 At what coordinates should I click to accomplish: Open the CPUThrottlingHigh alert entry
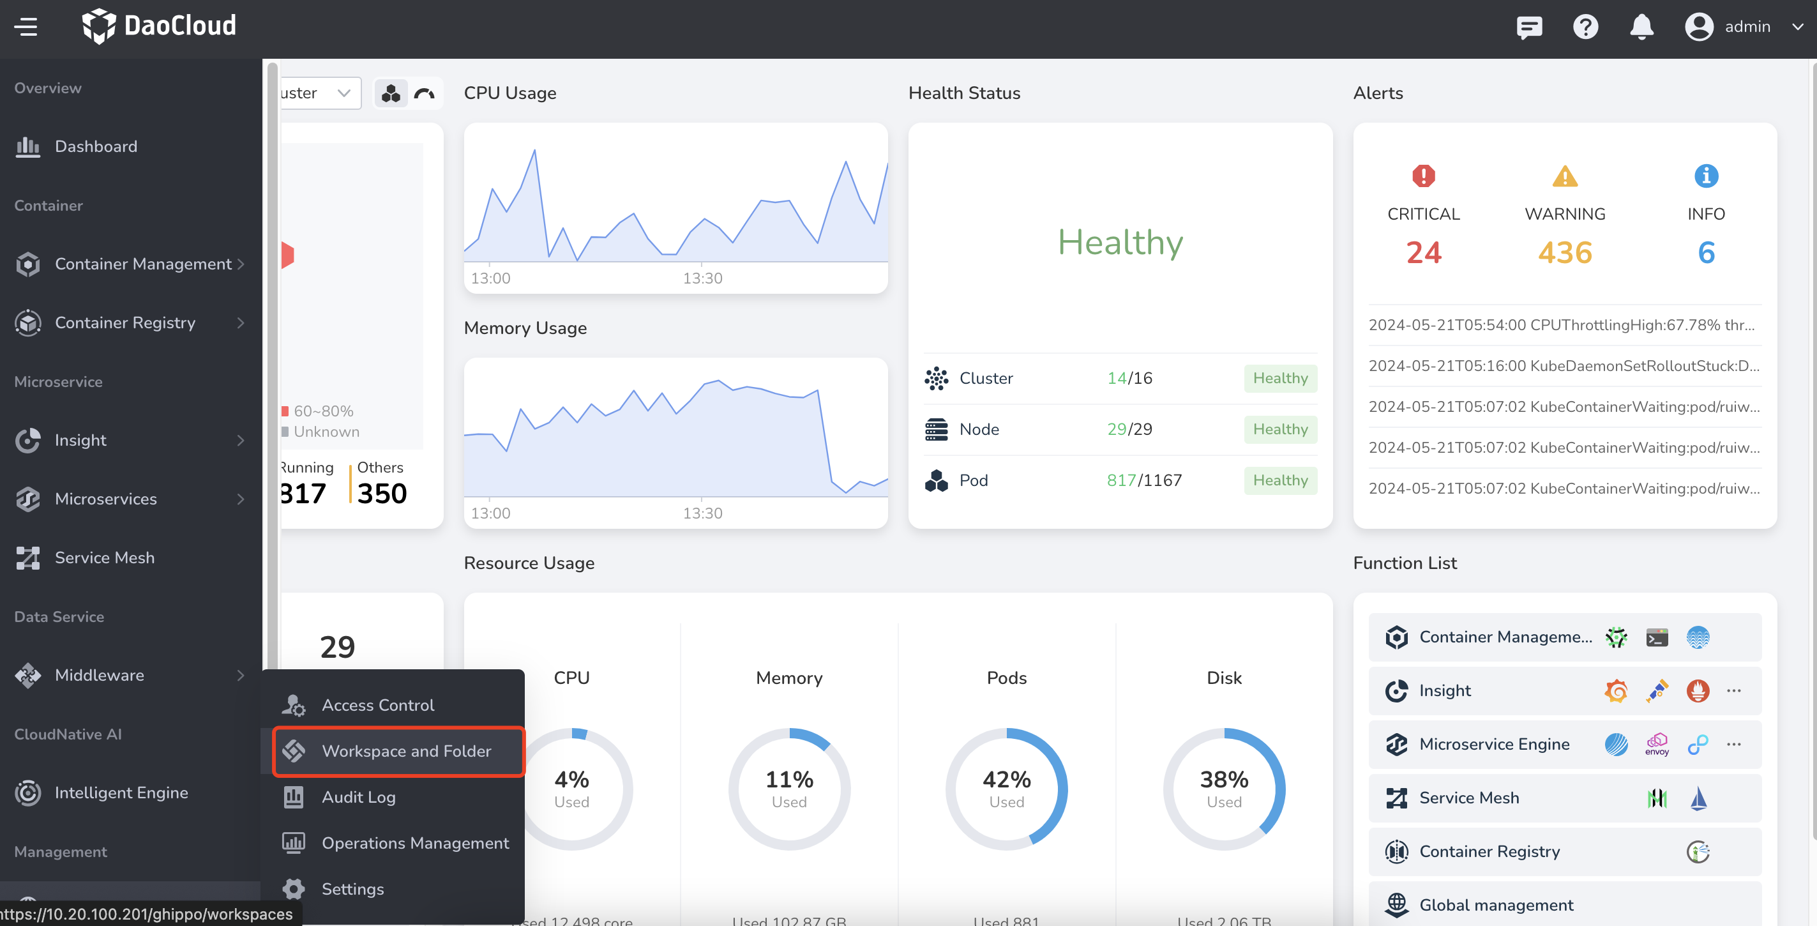point(1561,324)
